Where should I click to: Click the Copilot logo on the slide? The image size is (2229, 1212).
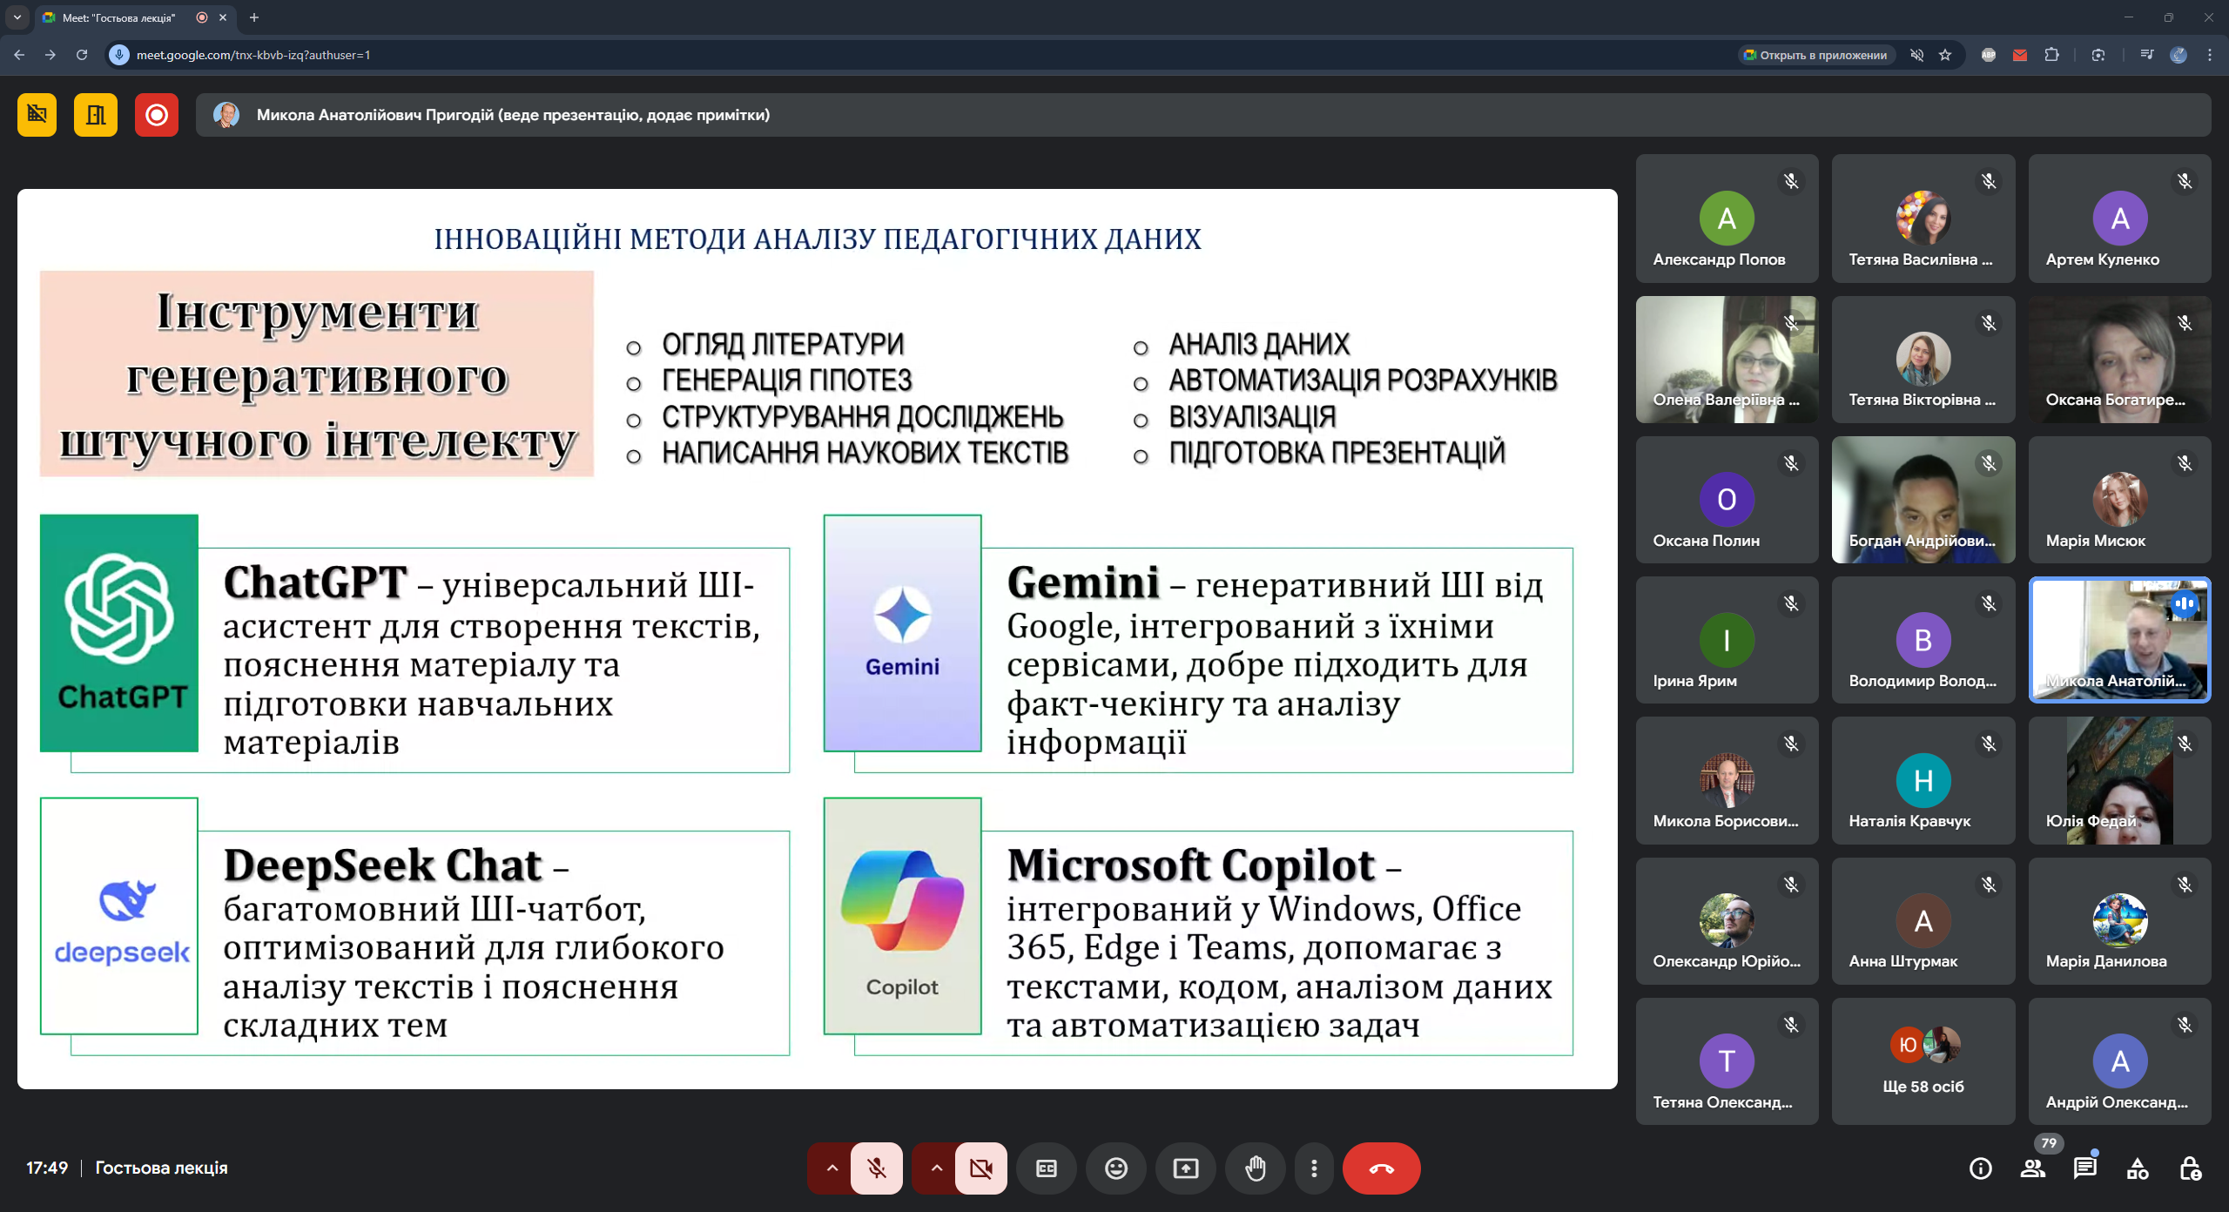tap(902, 916)
